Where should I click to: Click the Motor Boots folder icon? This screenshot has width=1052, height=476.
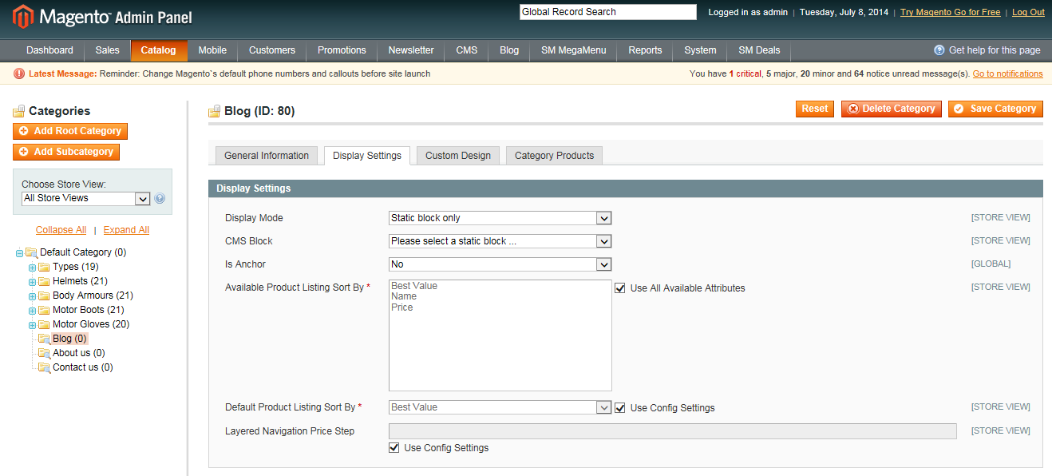44,310
